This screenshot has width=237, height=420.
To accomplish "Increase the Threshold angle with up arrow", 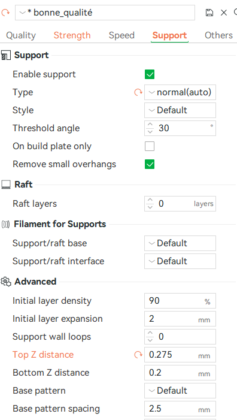I will point(150,125).
